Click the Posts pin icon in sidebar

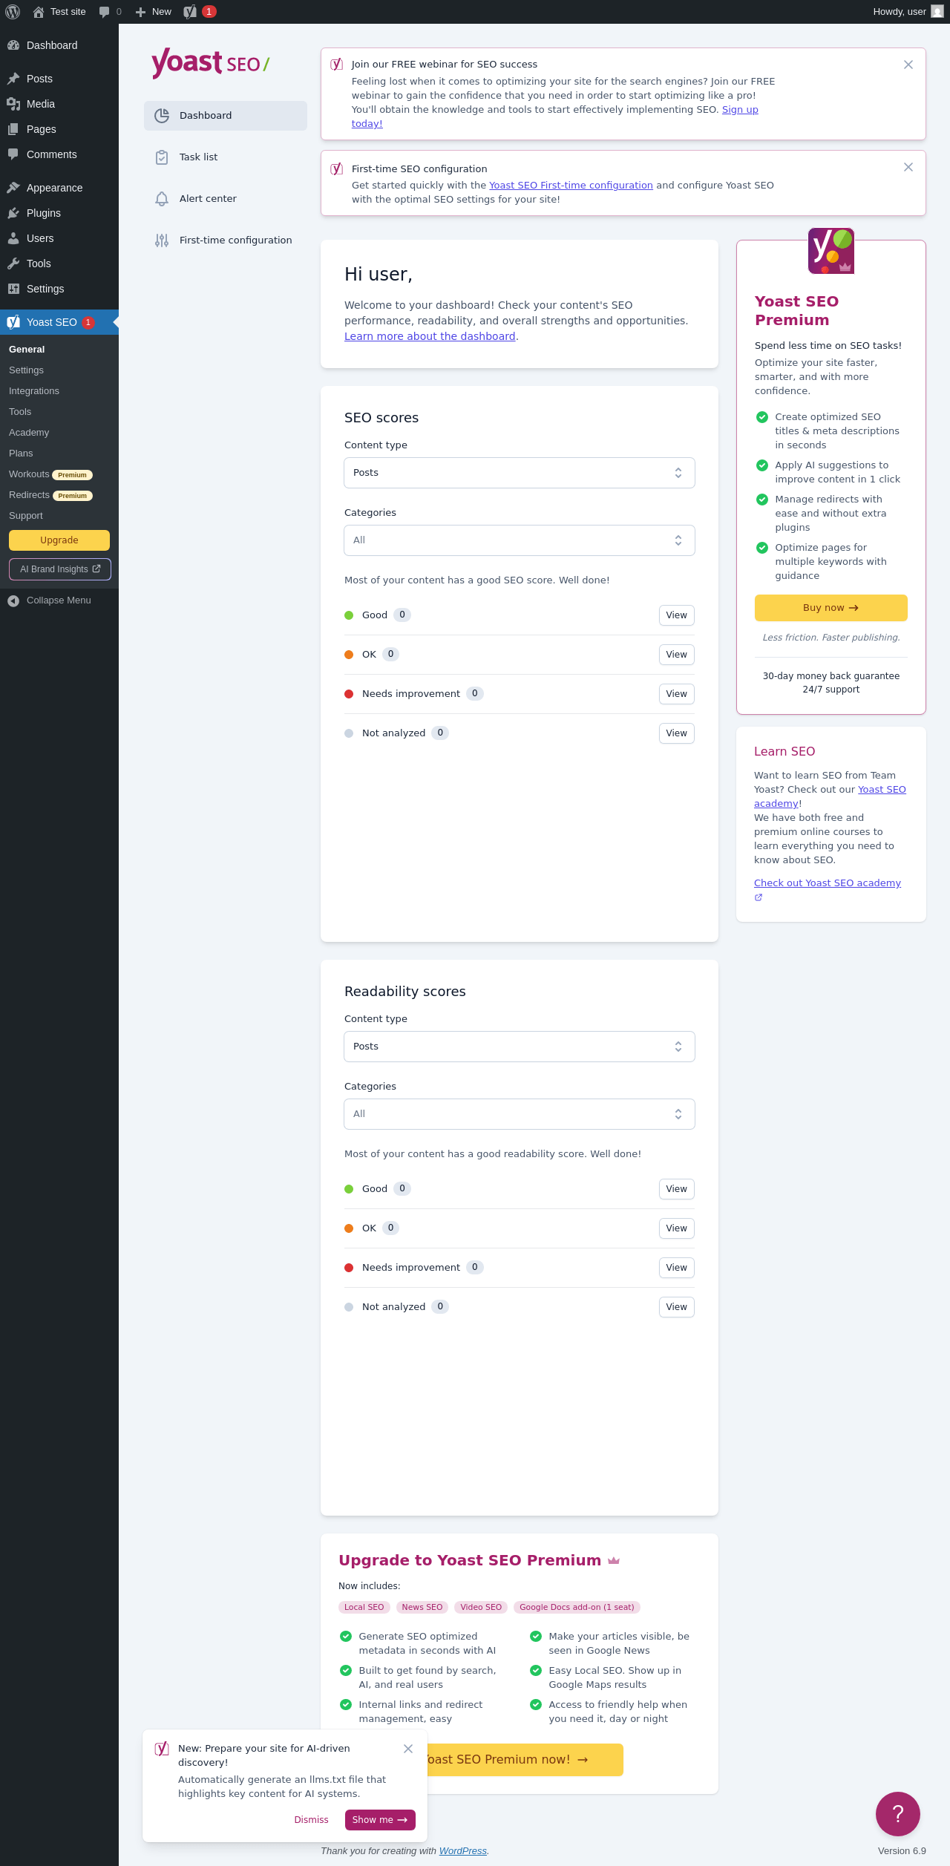click(x=13, y=79)
